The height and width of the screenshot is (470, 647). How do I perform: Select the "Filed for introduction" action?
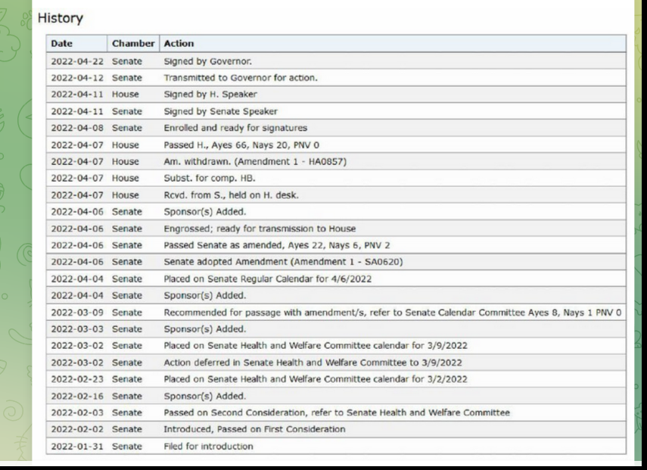click(208, 446)
